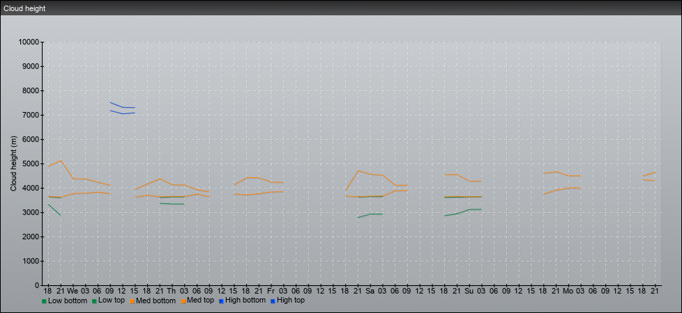The image size is (682, 313).
Task: Click the Med bottom orange legend swatch
Action: (132, 301)
